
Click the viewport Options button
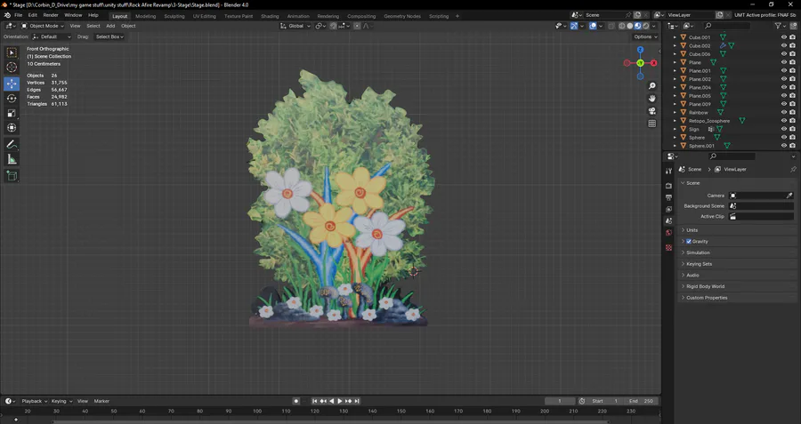[x=645, y=36]
